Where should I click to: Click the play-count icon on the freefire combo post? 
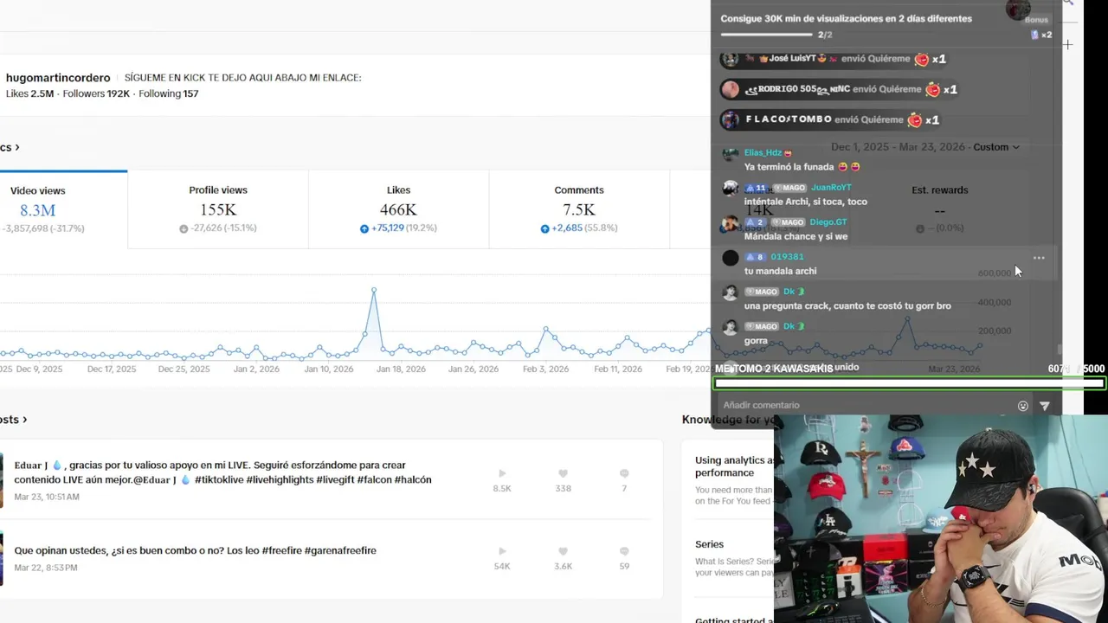(502, 551)
